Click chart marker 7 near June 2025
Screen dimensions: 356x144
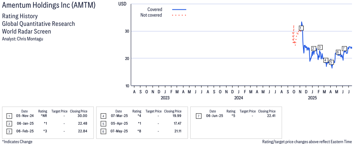coord(344,48)
